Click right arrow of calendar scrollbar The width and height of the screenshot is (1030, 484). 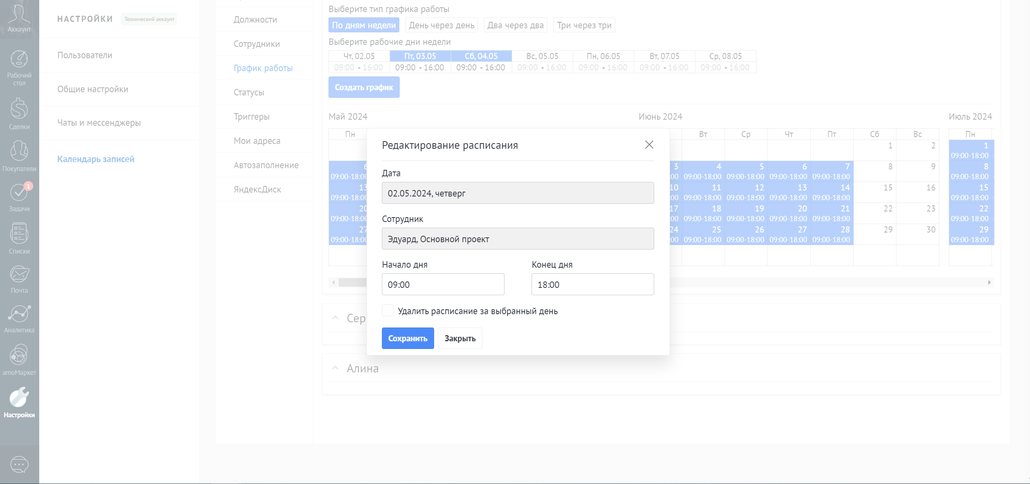tap(989, 282)
